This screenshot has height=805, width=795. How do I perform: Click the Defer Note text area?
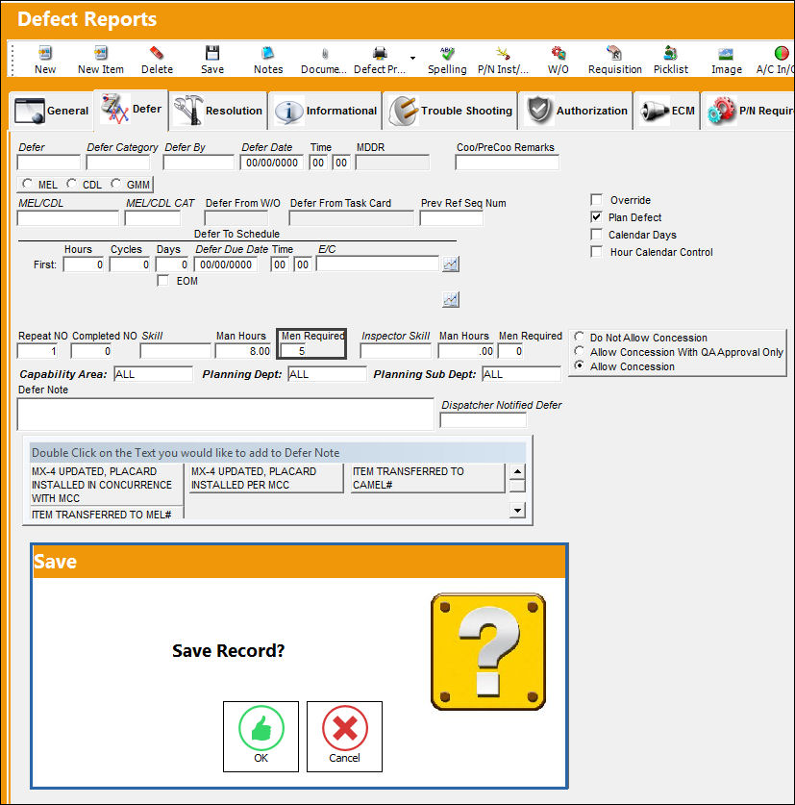(225, 415)
